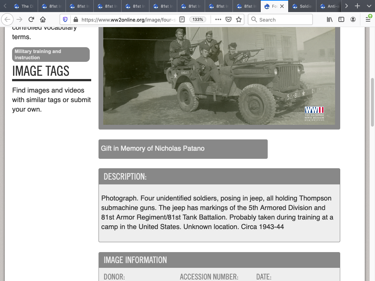This screenshot has height=281, width=375.
Task: Toggle reader view for this page
Action: 182,19
